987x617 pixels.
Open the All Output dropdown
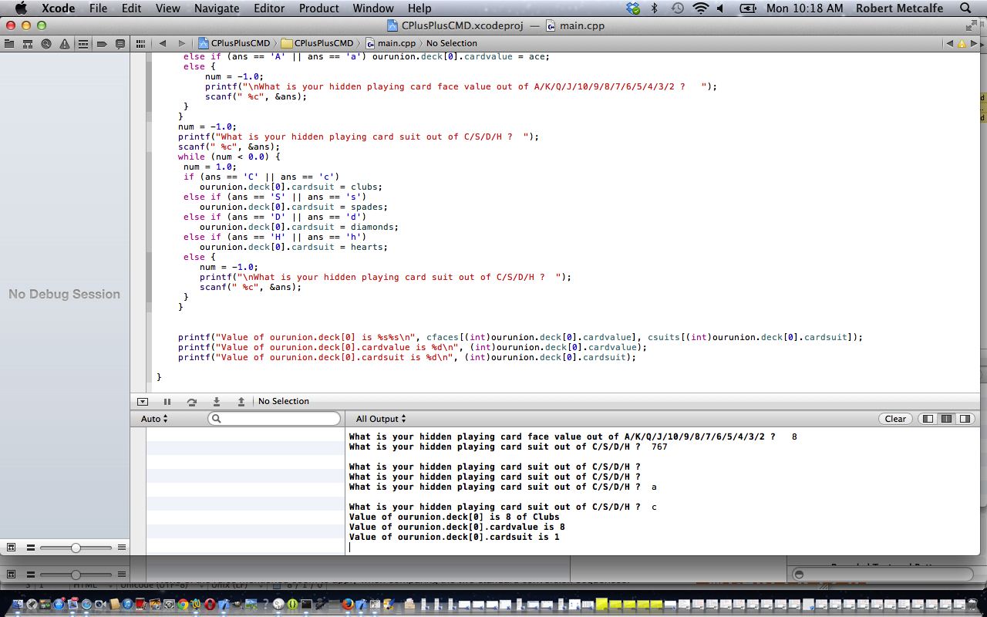coord(381,419)
